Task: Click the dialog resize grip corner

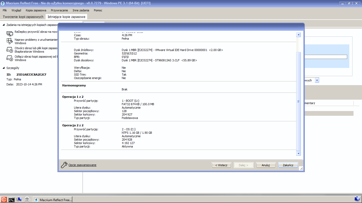Action: click(301, 169)
